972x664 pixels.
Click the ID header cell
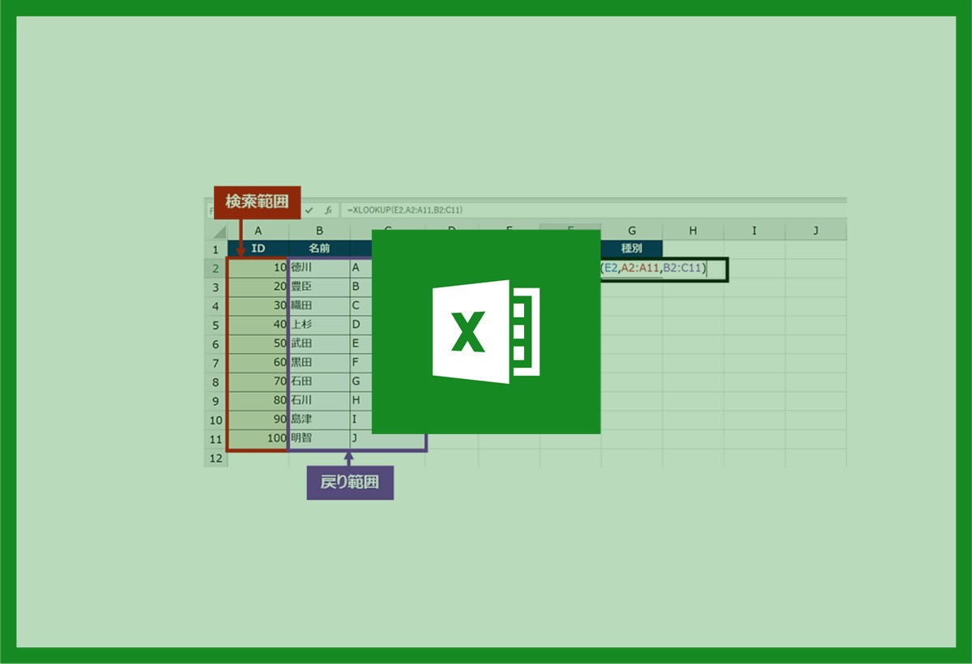click(258, 249)
